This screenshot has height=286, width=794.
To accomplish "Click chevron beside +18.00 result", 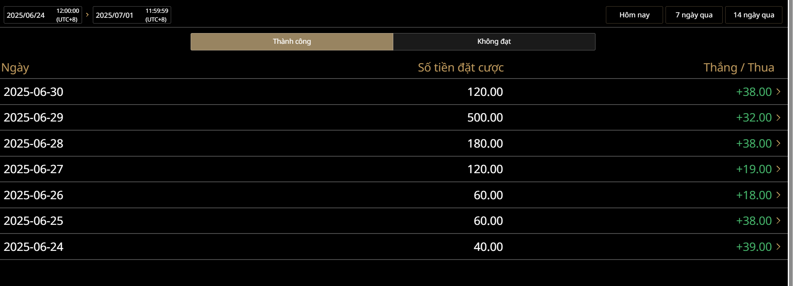I will pos(778,195).
